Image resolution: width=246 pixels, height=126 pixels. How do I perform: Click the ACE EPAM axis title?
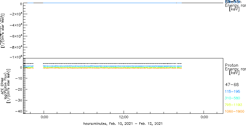coord(2,86)
